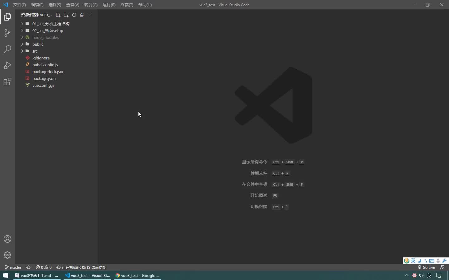Show hidden system tray icons
The height and width of the screenshot is (280, 449).
(x=407, y=275)
